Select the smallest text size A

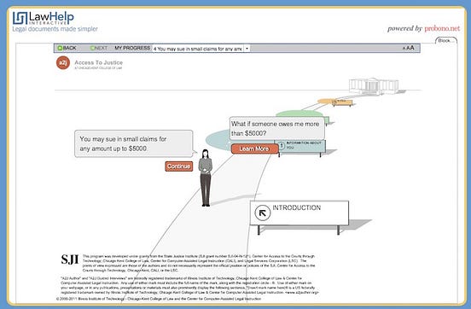[404, 49]
